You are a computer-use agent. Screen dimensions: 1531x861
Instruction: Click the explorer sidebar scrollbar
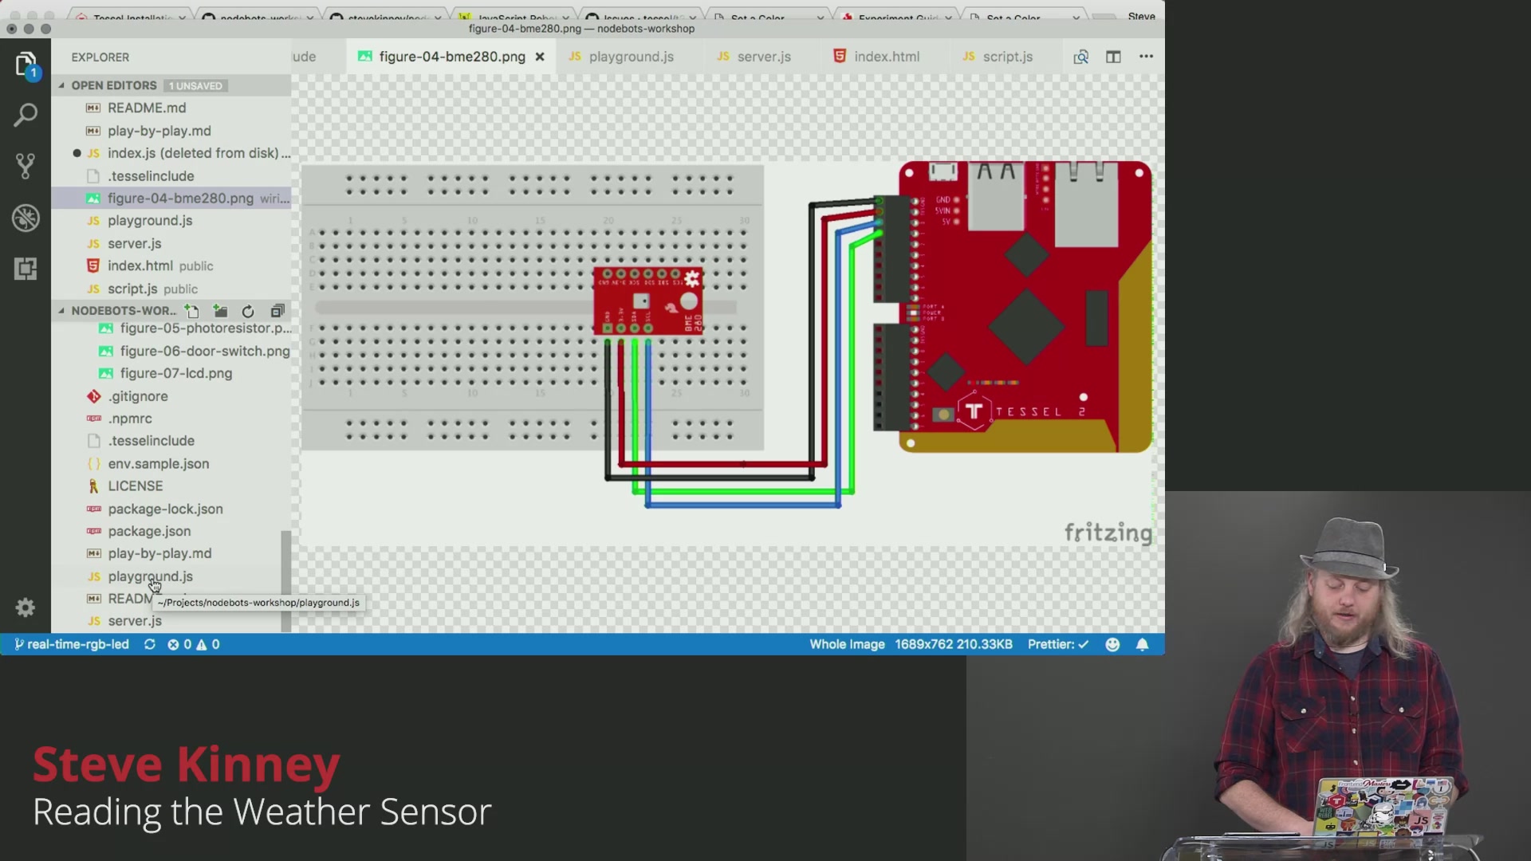click(x=285, y=582)
